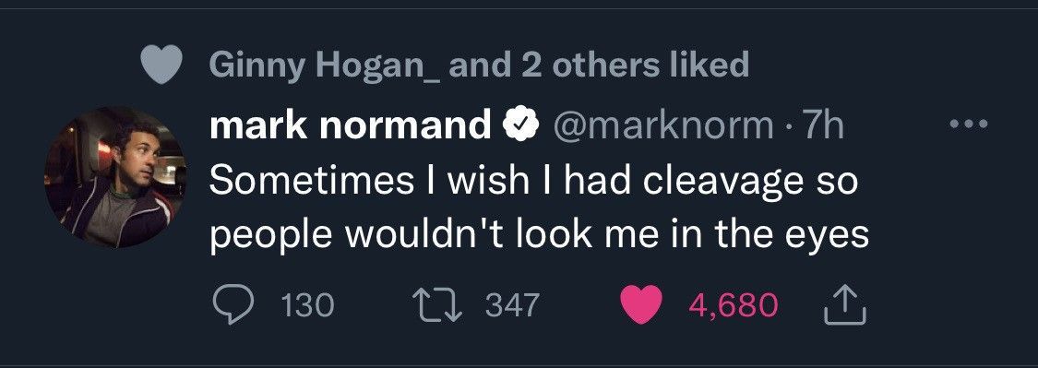This screenshot has width=1038, height=368.
Task: Click the share upload icon
Action: (844, 305)
